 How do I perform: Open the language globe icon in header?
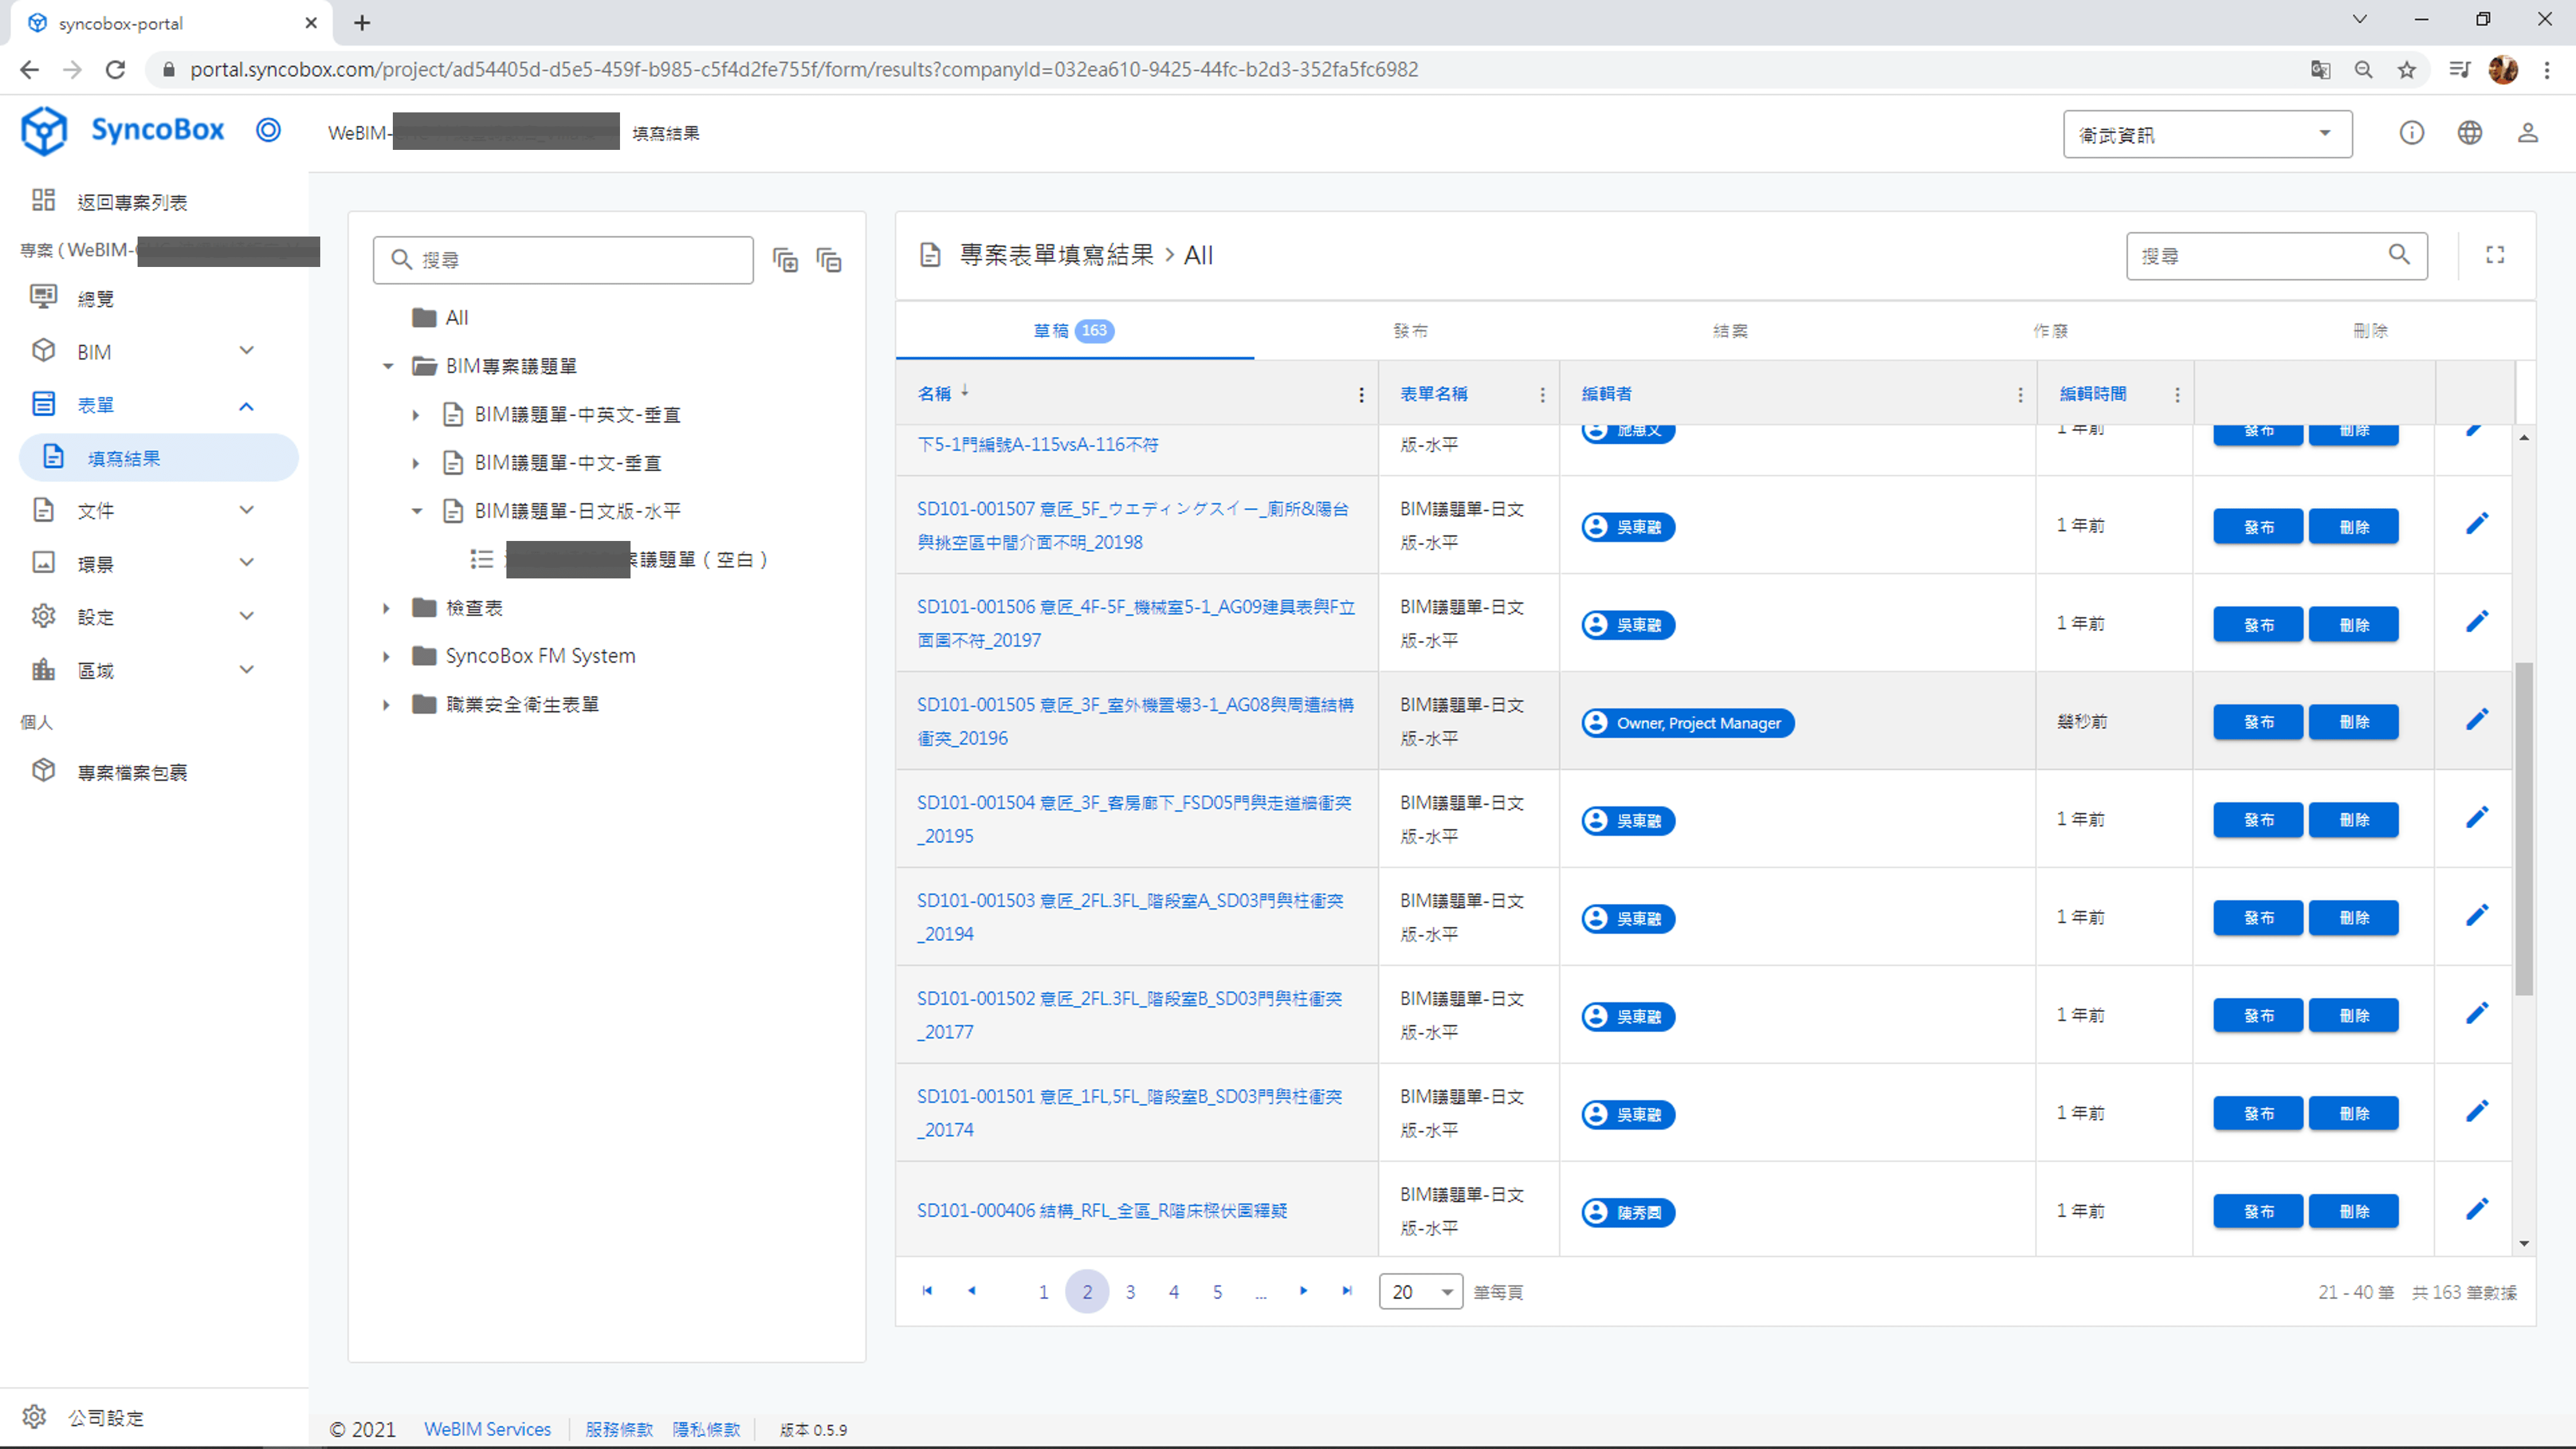point(2469,133)
